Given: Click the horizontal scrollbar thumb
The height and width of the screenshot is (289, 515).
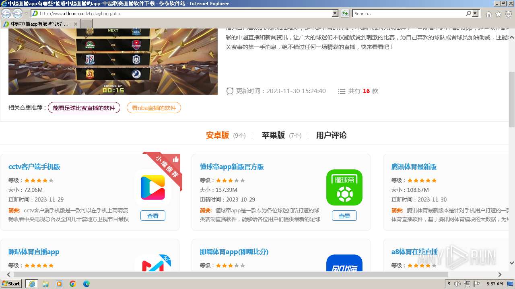Looking at the screenshot, I should (x=231, y=275).
